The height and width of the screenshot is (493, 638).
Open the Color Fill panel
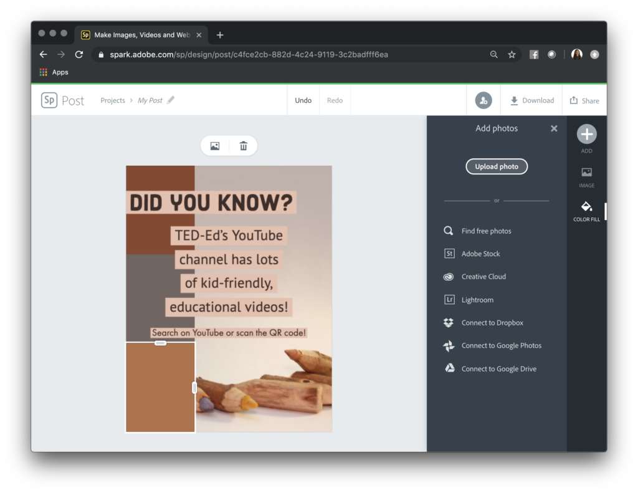click(586, 211)
